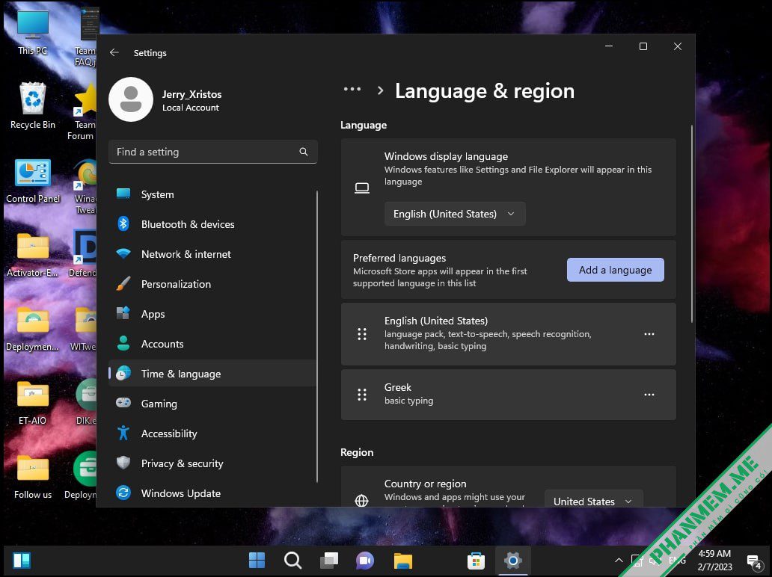Click the Find a setting search box
Image resolution: width=772 pixels, height=577 pixels.
pos(212,152)
